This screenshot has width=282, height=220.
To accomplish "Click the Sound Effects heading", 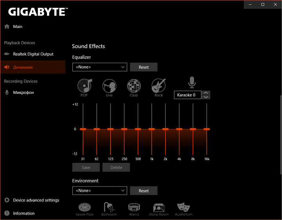I will coord(88,46).
